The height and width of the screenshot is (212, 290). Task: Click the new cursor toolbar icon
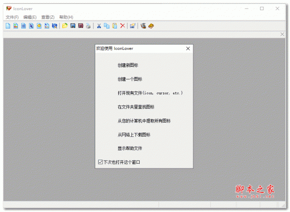31,26
